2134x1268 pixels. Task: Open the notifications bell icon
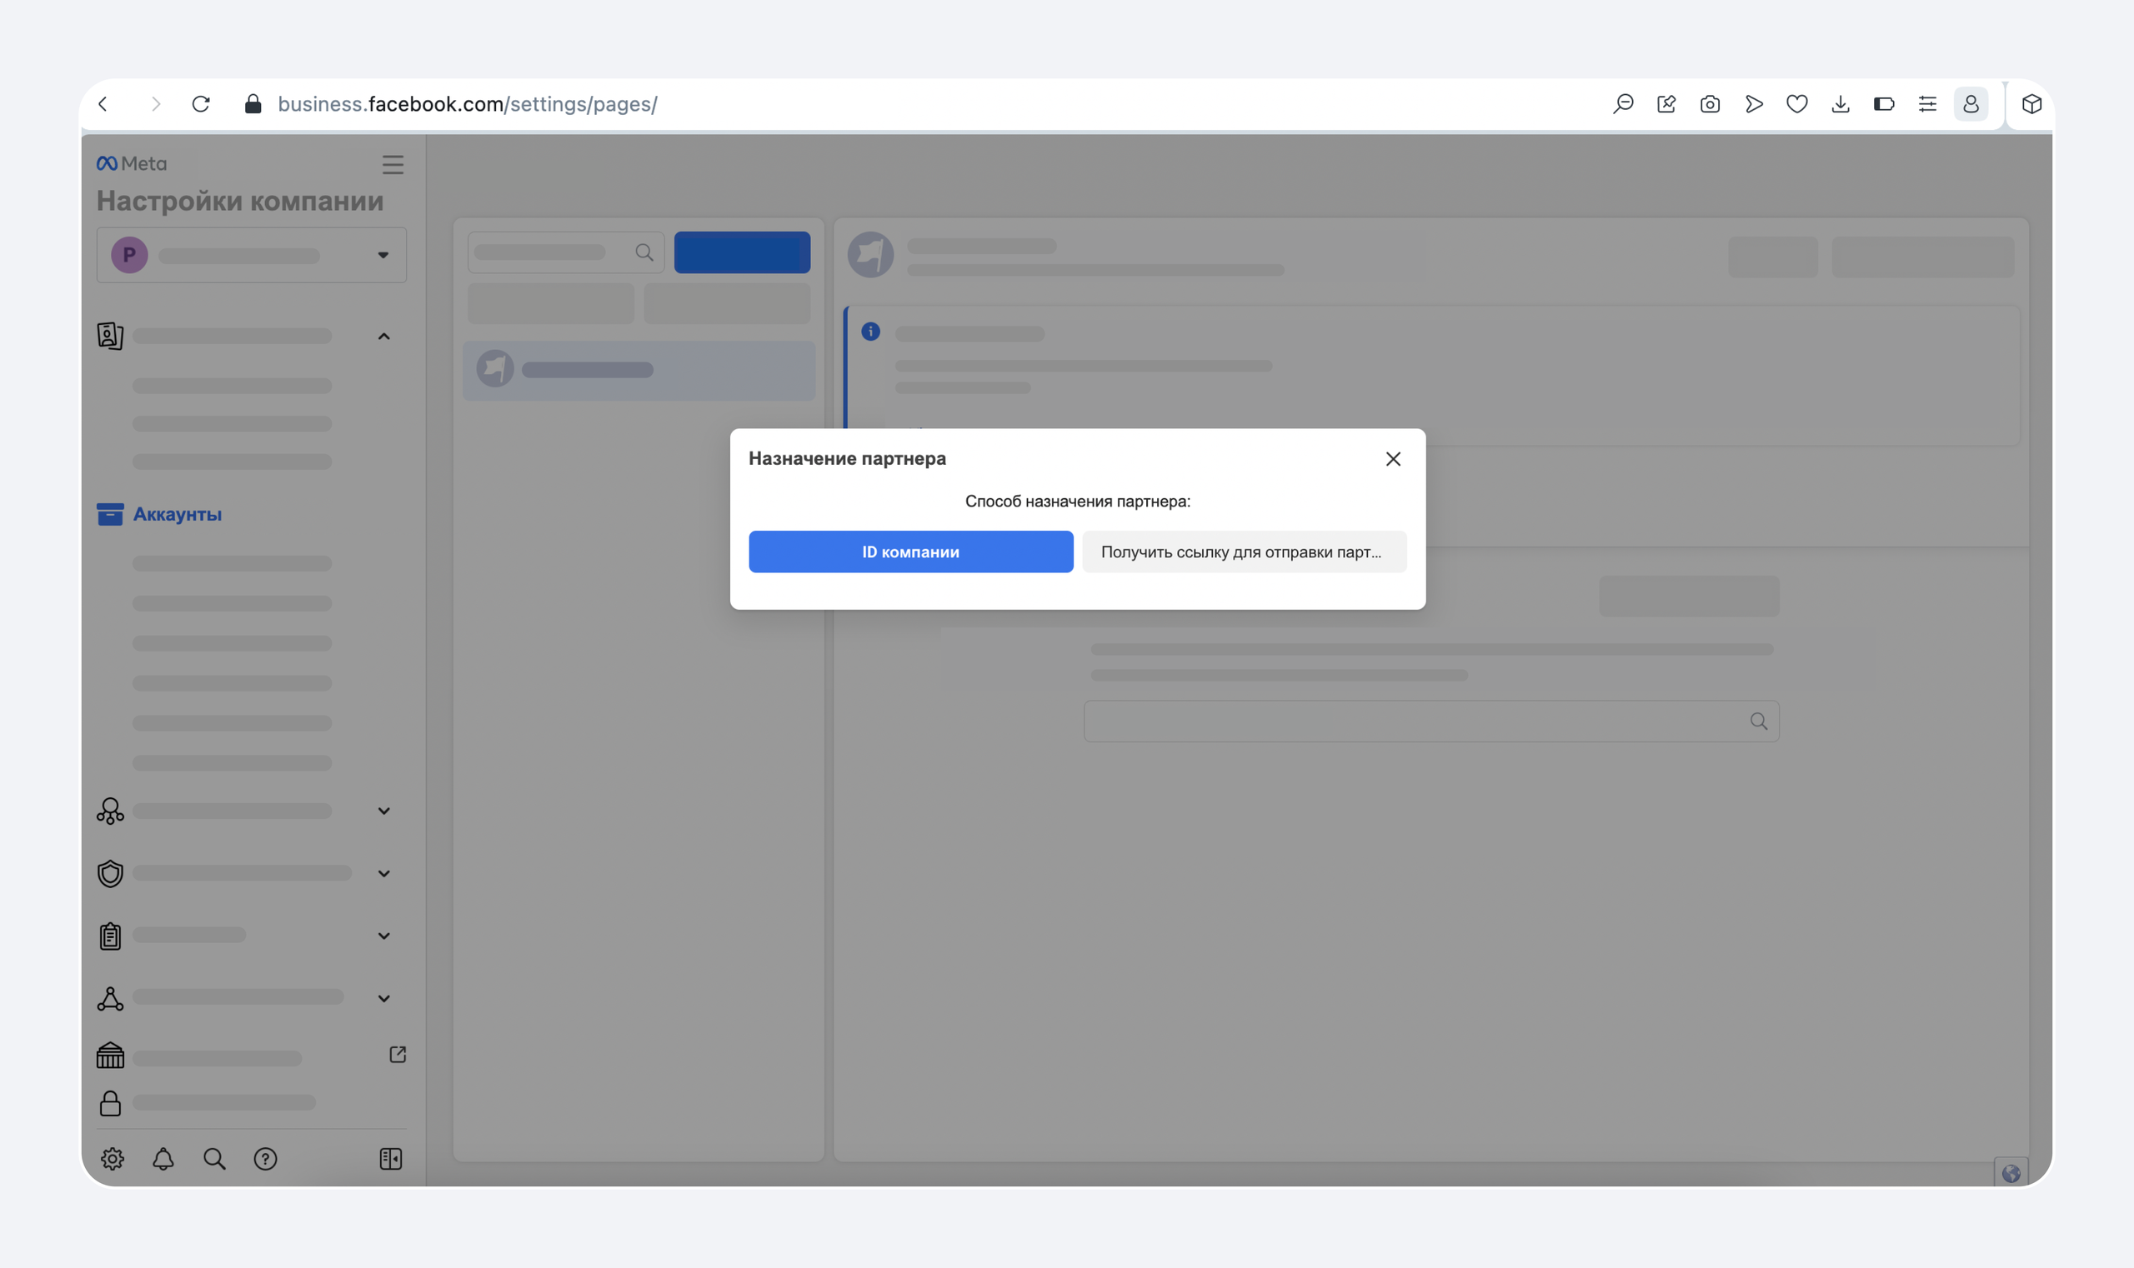163,1159
